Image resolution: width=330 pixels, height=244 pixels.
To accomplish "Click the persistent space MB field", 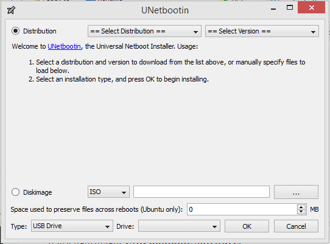I will point(242,209).
